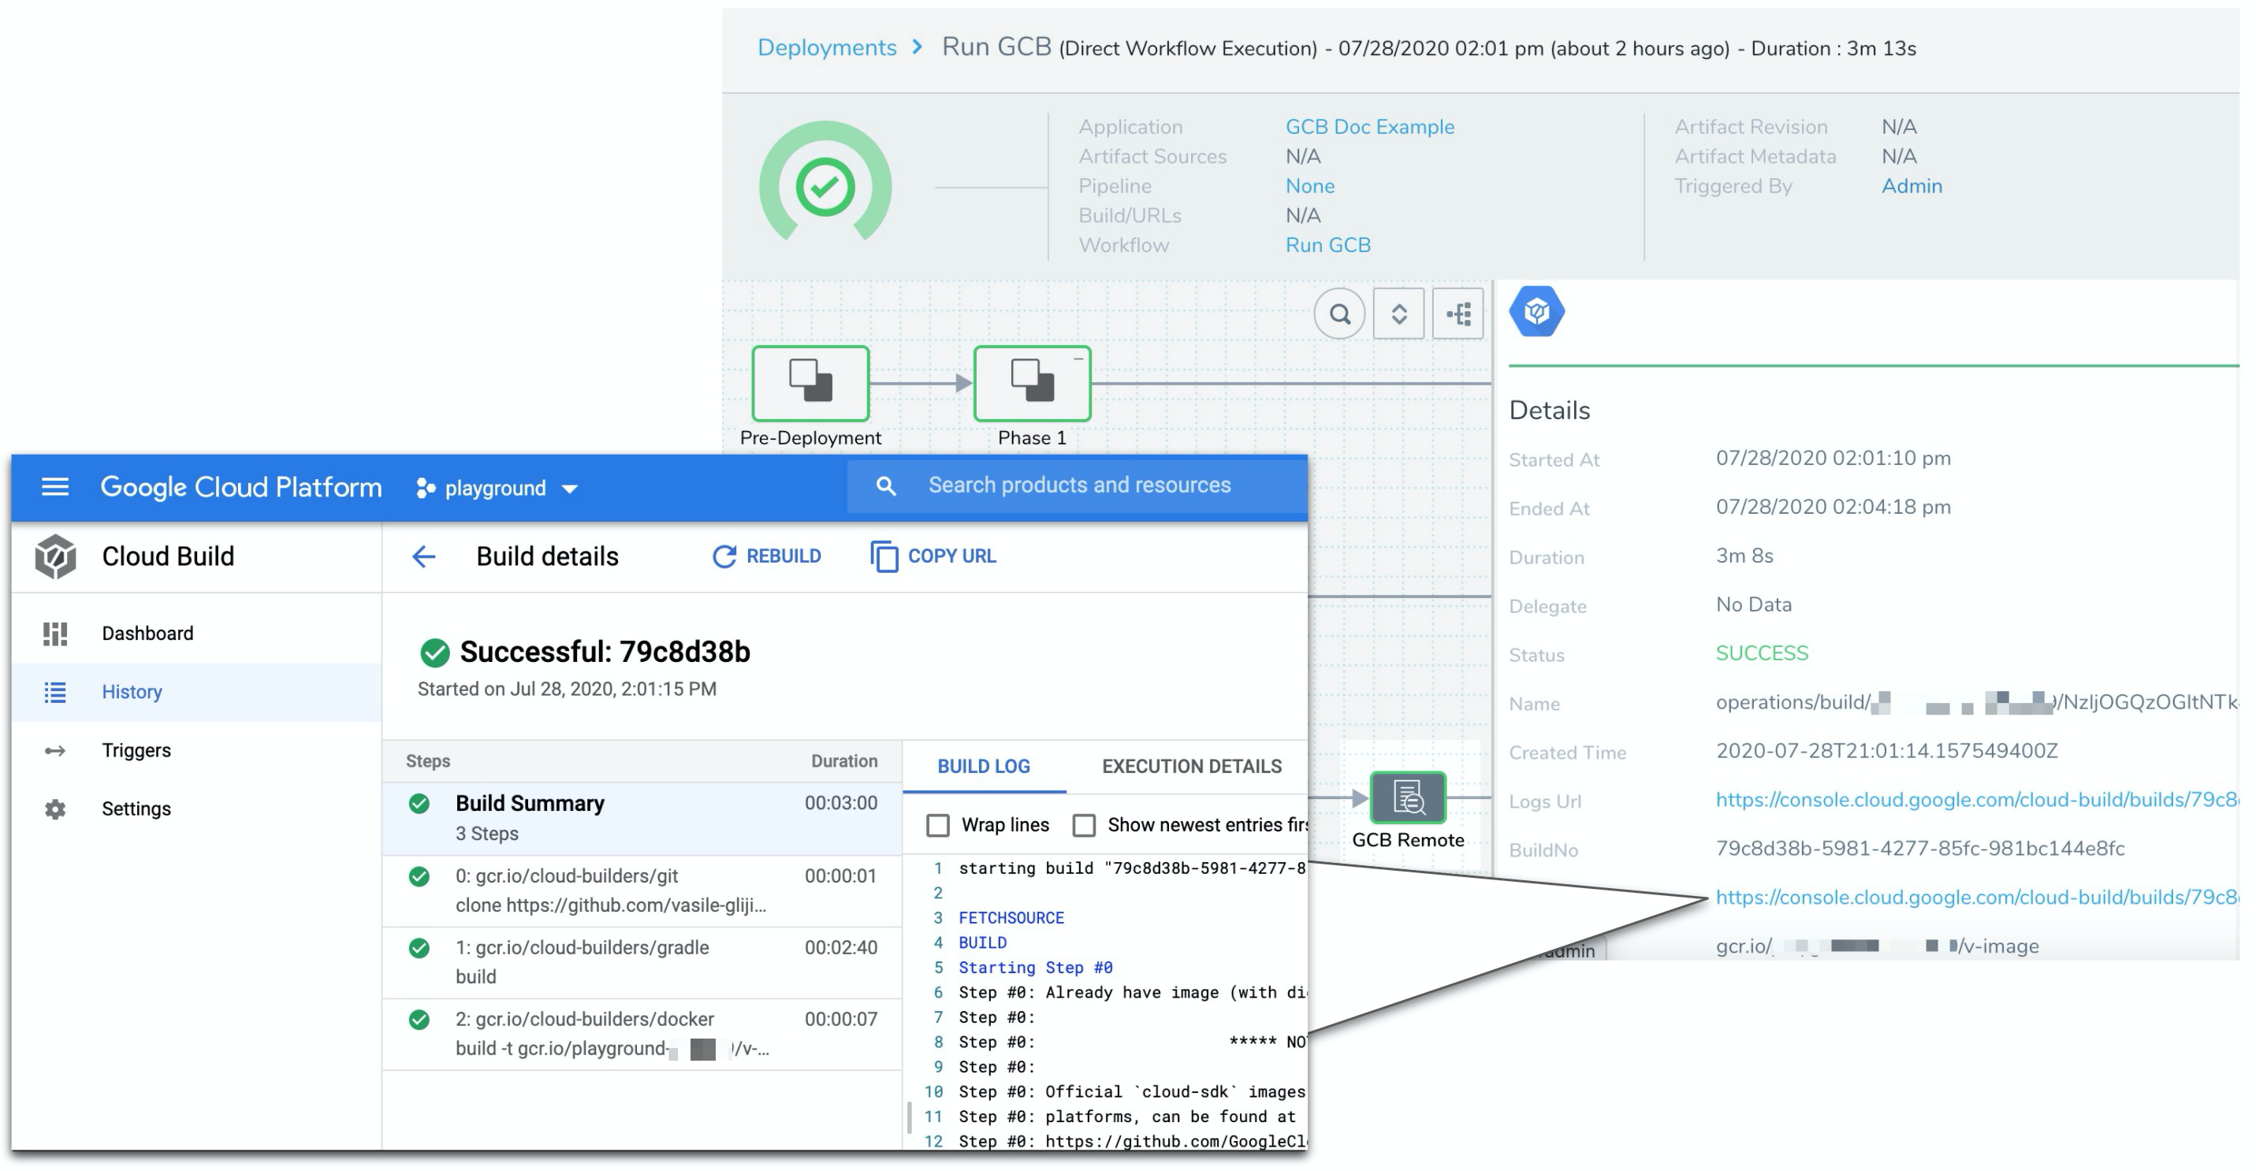Click the Steps column header
Viewport: 2256px width, 1171px height.
(427, 761)
